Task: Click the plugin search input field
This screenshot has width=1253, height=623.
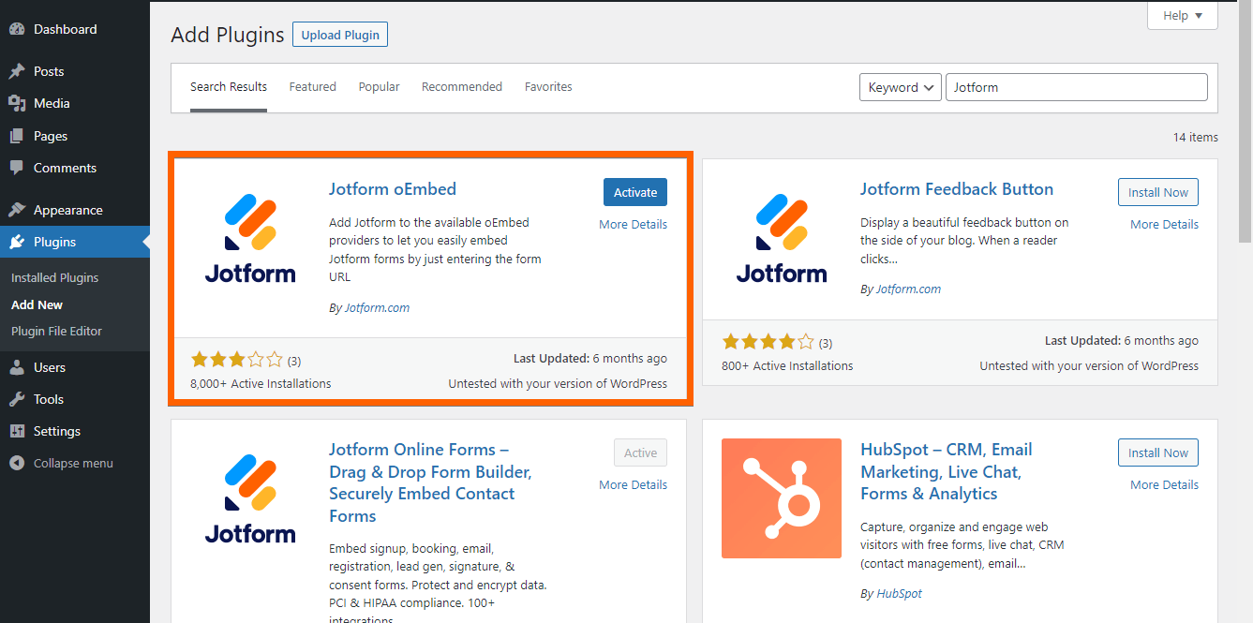Action: tap(1076, 87)
